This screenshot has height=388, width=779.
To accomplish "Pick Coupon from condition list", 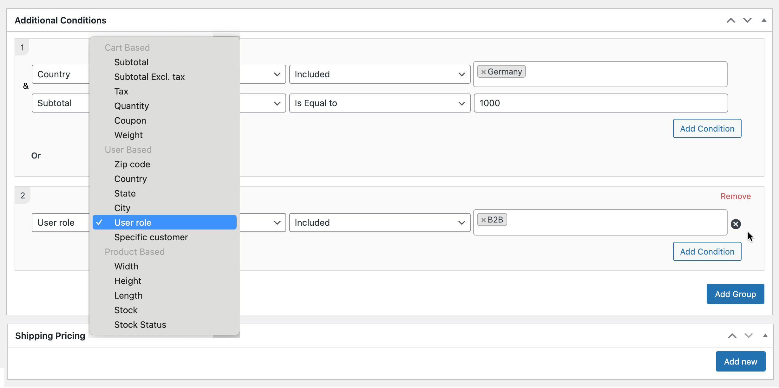I will tap(130, 120).
